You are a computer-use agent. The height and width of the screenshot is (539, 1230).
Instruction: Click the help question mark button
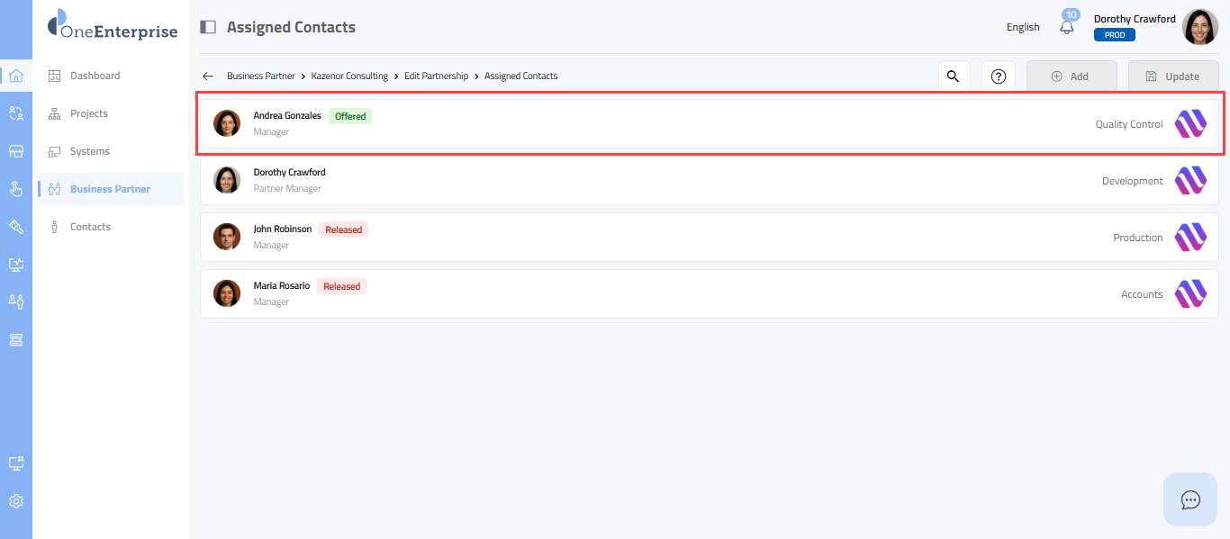coord(998,76)
